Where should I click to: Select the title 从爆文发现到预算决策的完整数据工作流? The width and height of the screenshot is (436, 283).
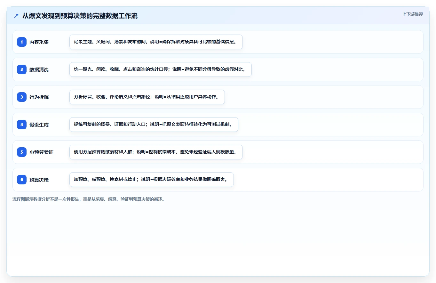click(x=80, y=16)
